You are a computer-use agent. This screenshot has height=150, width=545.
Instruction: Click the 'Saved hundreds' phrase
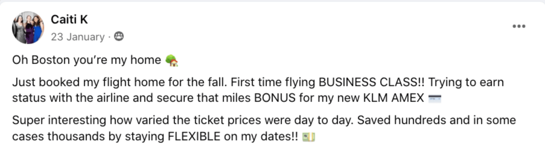[402, 120]
